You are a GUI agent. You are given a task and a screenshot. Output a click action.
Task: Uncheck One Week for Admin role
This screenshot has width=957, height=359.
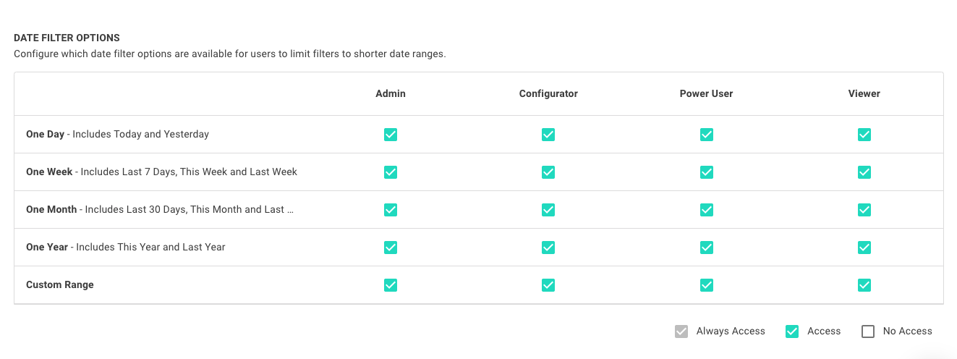point(391,172)
